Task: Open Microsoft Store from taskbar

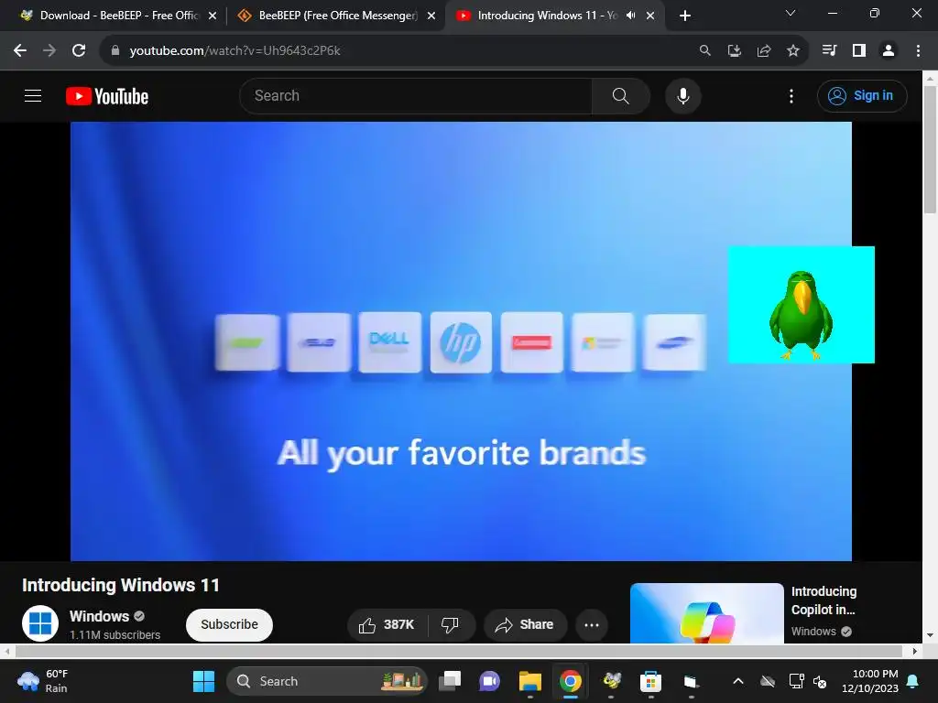Action: click(x=651, y=681)
